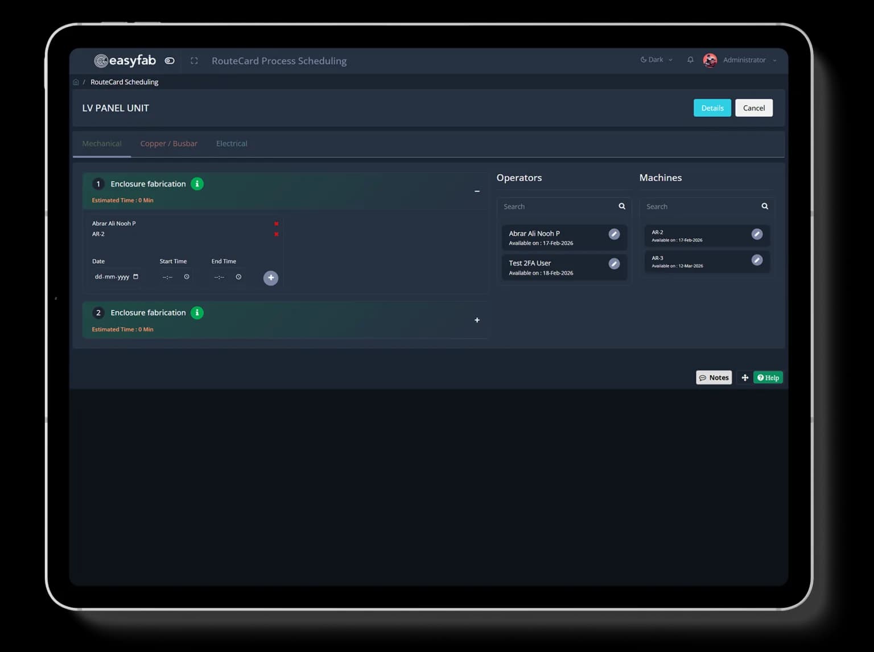Click the End Time field
The height and width of the screenshot is (652, 874).
[228, 277]
